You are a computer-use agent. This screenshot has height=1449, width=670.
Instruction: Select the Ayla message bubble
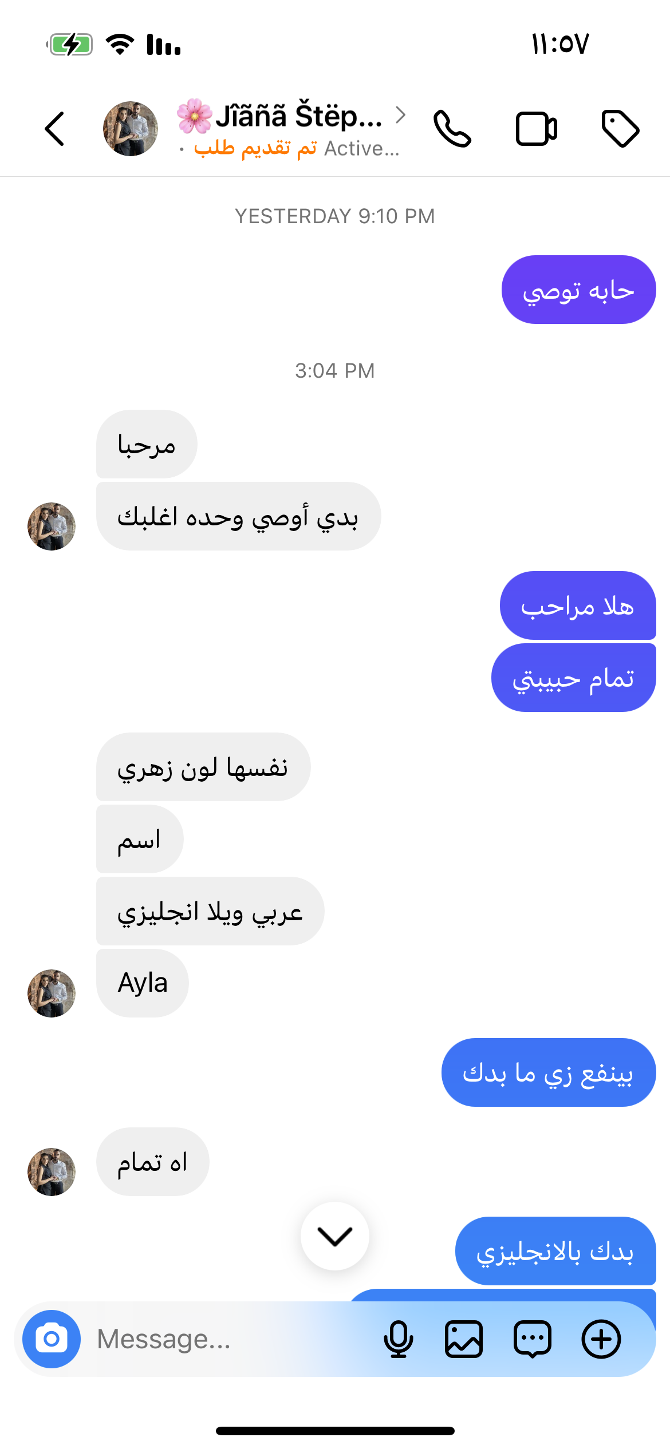click(143, 983)
